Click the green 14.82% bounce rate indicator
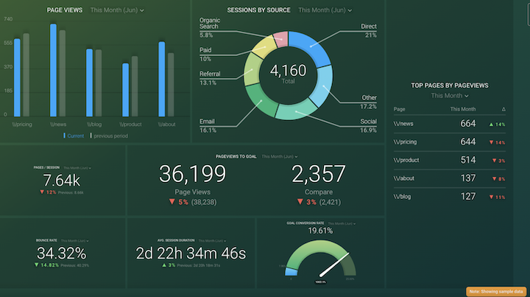 tap(46, 265)
